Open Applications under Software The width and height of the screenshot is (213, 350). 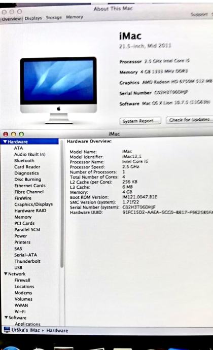(x=28, y=324)
